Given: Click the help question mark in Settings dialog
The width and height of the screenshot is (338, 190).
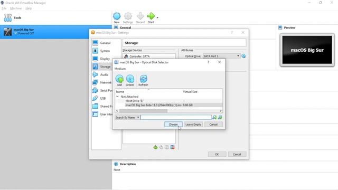Looking at the screenshot, I should point(232,32).
